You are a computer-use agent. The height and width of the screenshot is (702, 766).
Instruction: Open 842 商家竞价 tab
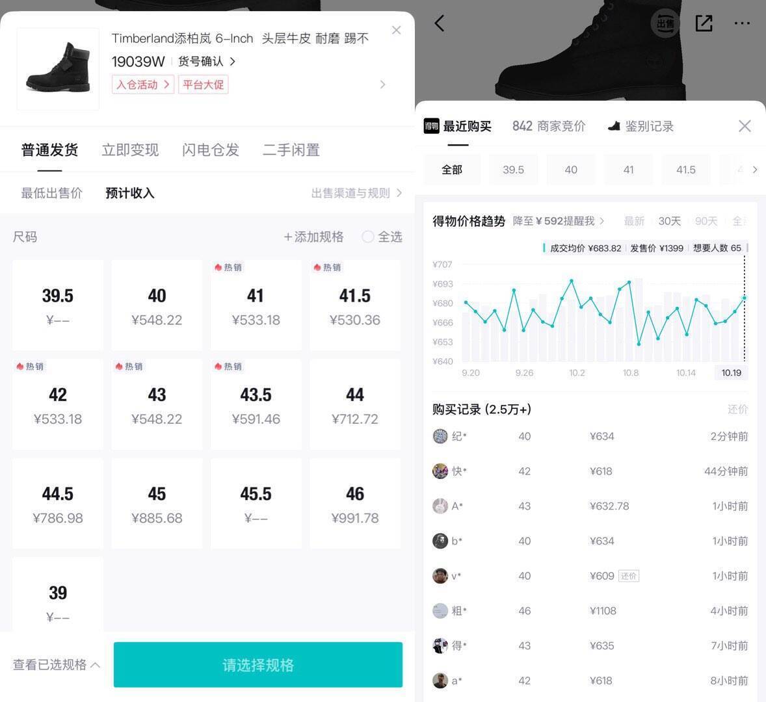tap(549, 127)
